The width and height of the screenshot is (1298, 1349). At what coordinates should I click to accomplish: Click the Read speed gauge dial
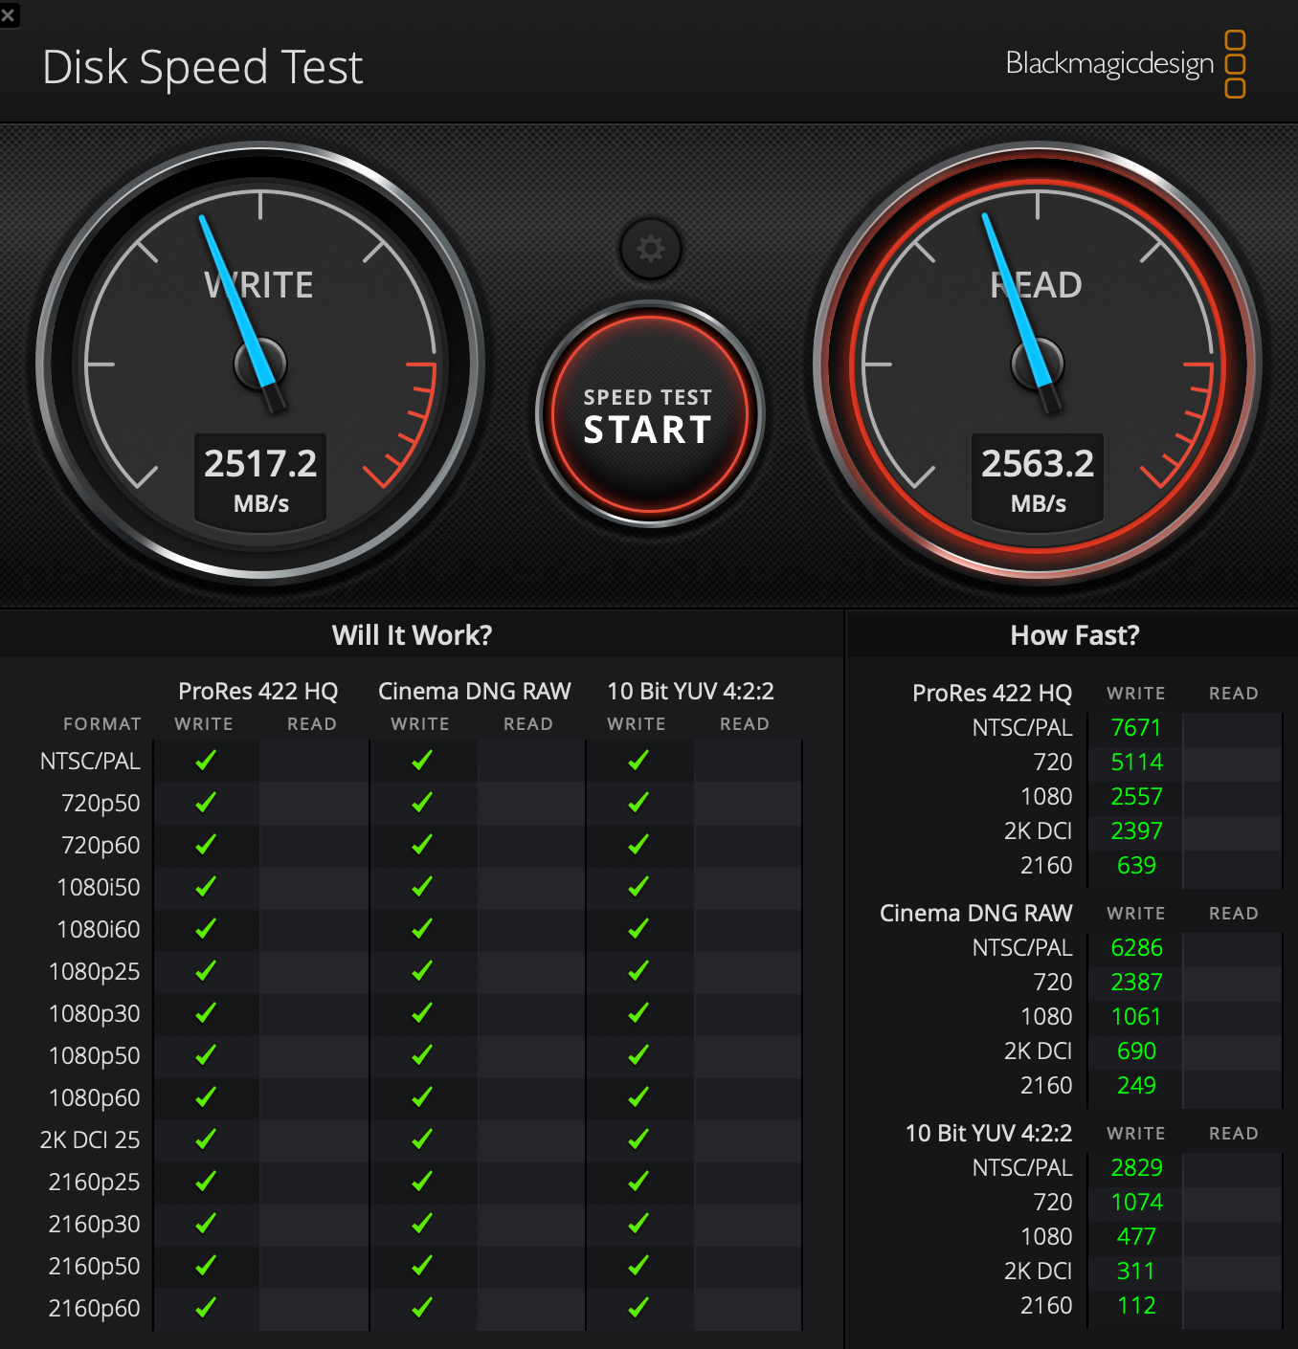pyautogui.click(x=1038, y=364)
